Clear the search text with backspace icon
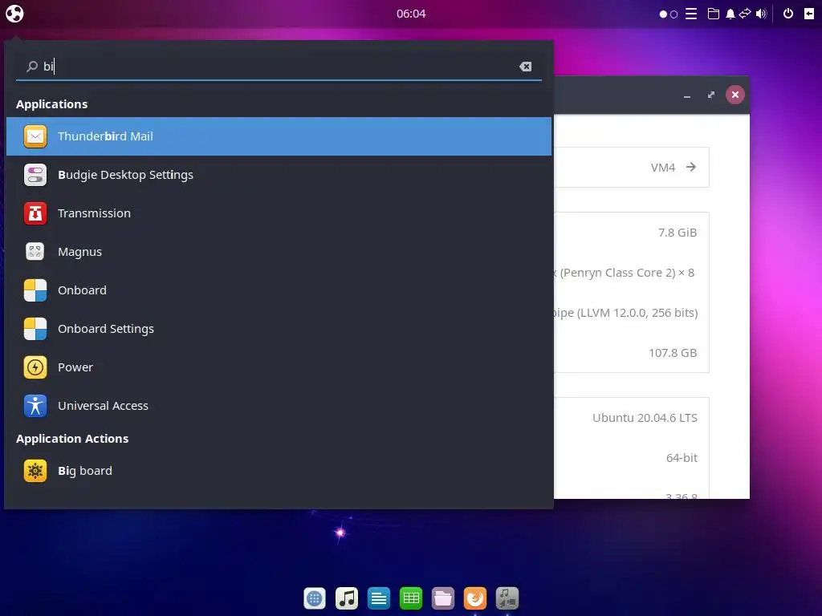The image size is (822, 616). [x=525, y=67]
